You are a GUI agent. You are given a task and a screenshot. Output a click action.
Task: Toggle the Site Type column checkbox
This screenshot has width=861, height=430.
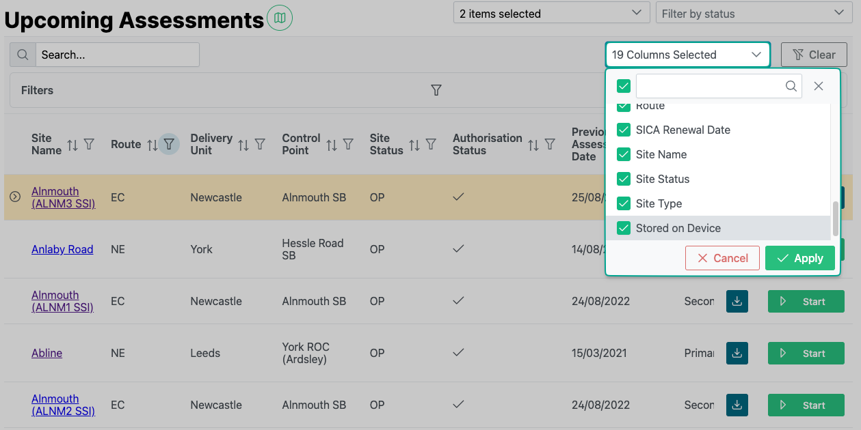[x=624, y=203]
